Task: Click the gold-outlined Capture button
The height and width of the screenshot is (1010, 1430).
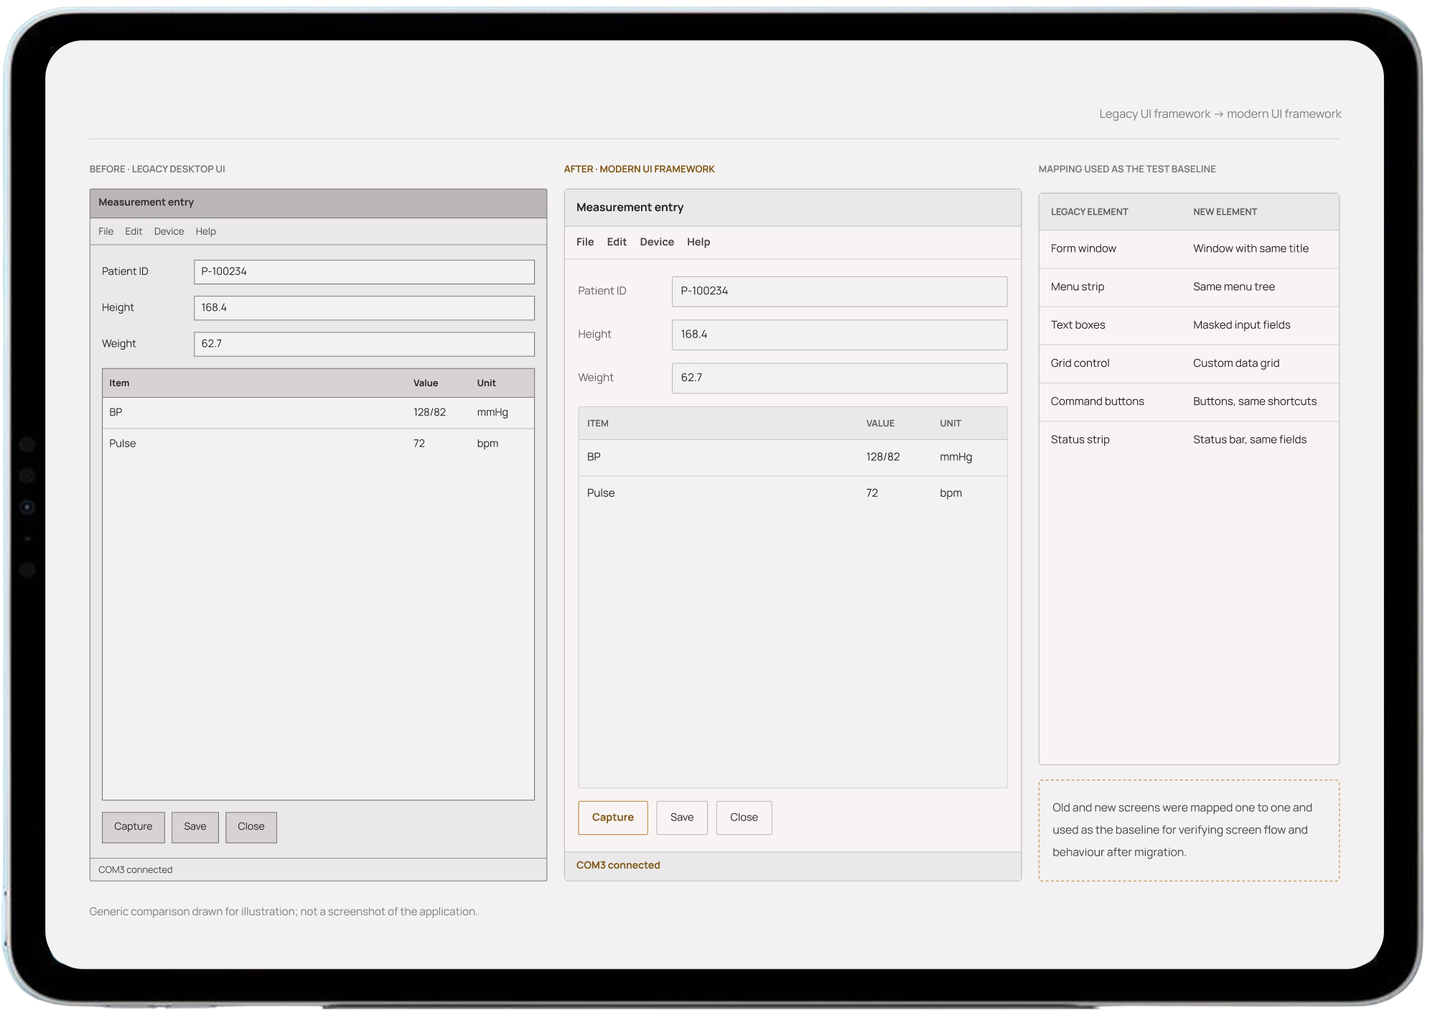Action: pos(613,818)
